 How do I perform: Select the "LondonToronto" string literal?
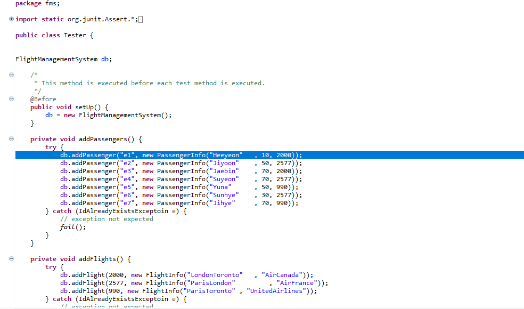tap(215, 274)
